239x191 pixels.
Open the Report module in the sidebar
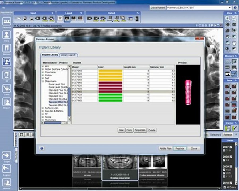coord(7,102)
